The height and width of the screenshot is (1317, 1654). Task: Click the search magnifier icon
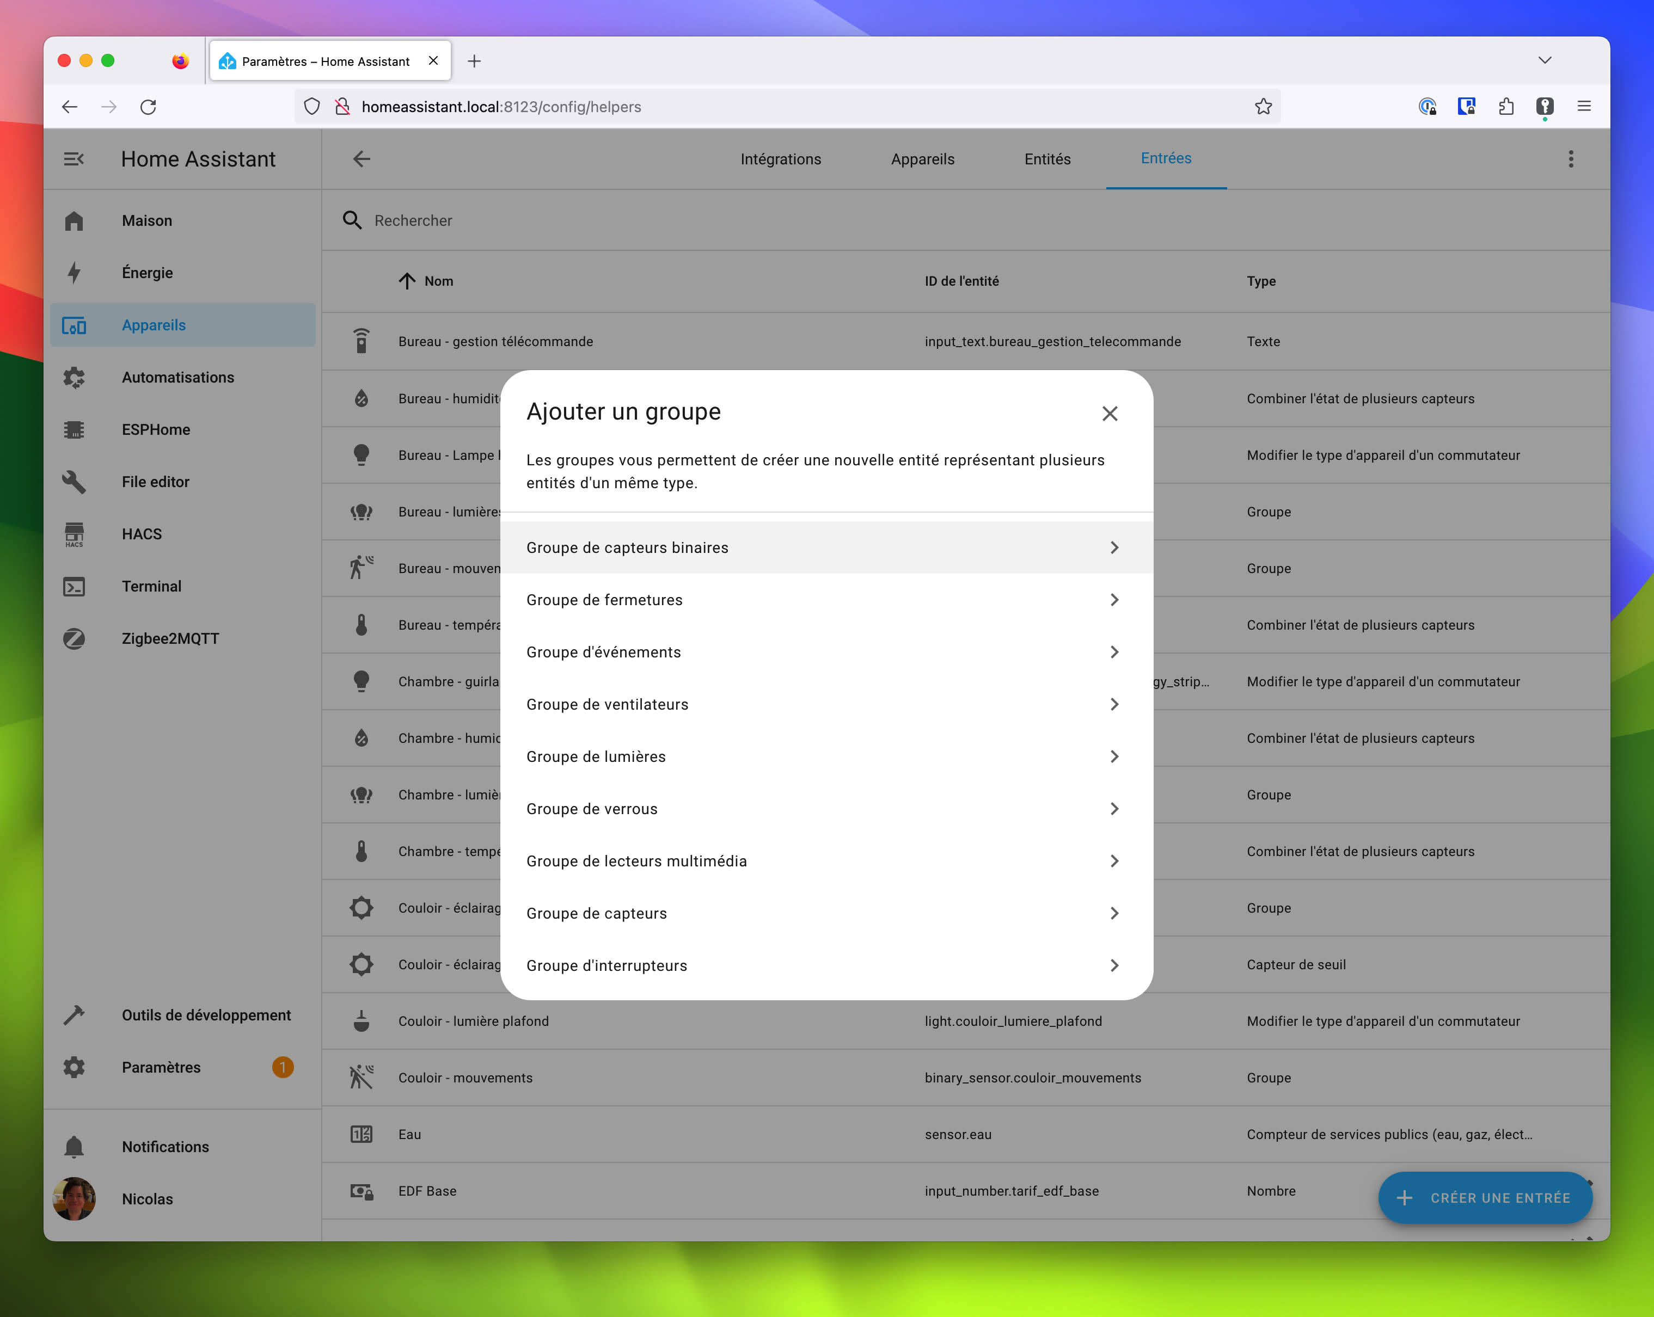coord(352,220)
